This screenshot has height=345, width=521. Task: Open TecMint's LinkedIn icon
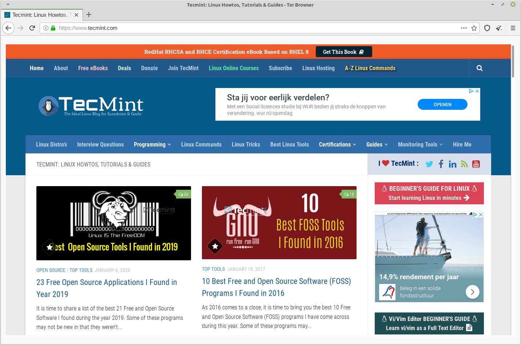(x=453, y=164)
